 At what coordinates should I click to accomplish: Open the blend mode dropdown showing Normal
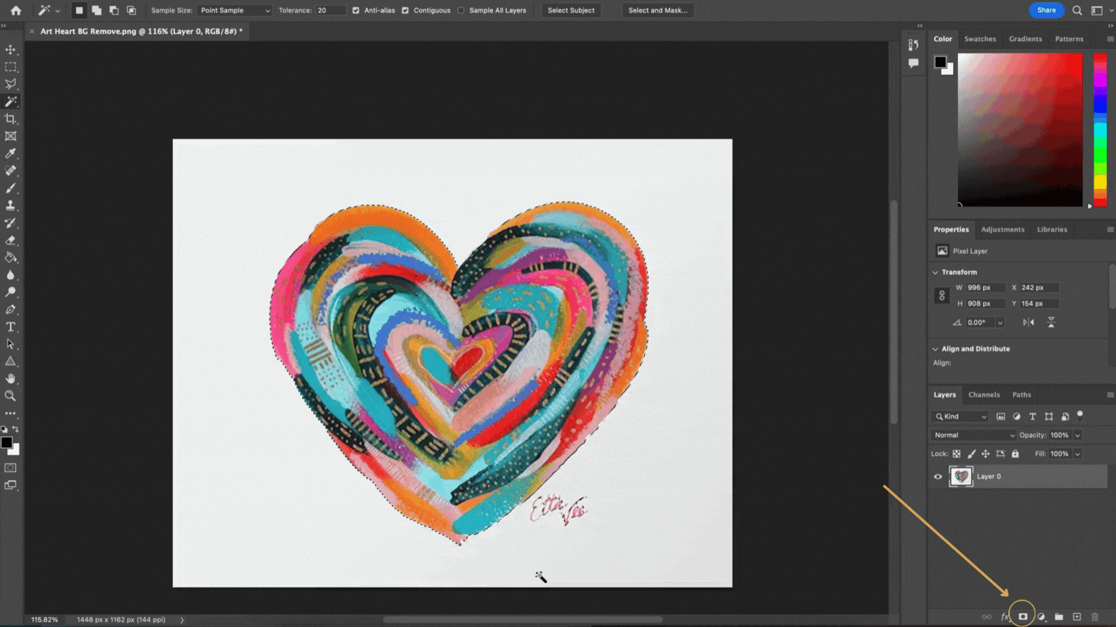tap(973, 435)
